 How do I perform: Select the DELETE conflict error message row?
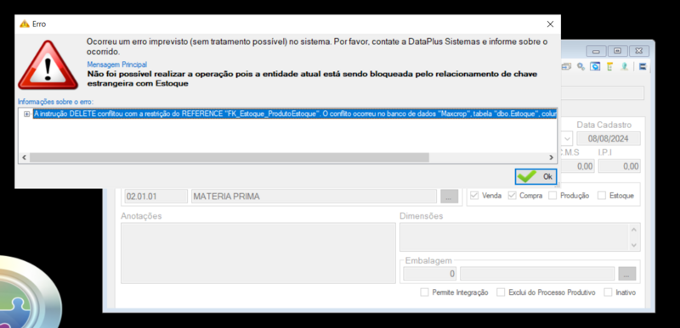coord(295,114)
